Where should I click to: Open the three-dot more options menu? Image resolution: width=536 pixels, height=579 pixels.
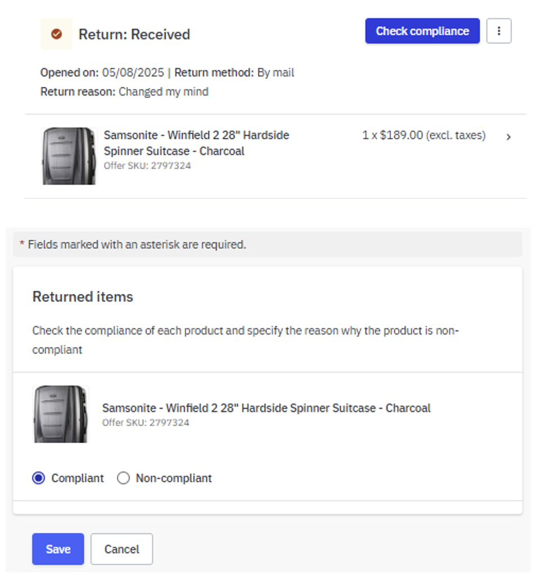[x=499, y=31]
